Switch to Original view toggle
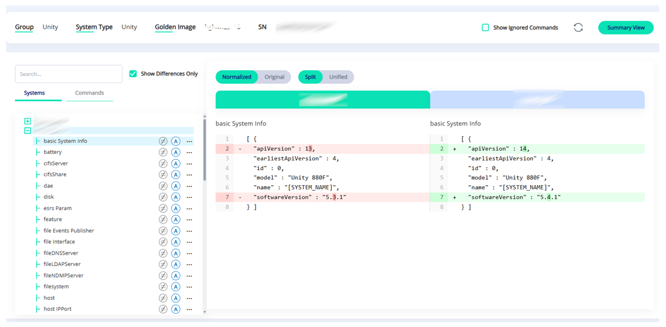This screenshot has height=327, width=666. [x=274, y=77]
